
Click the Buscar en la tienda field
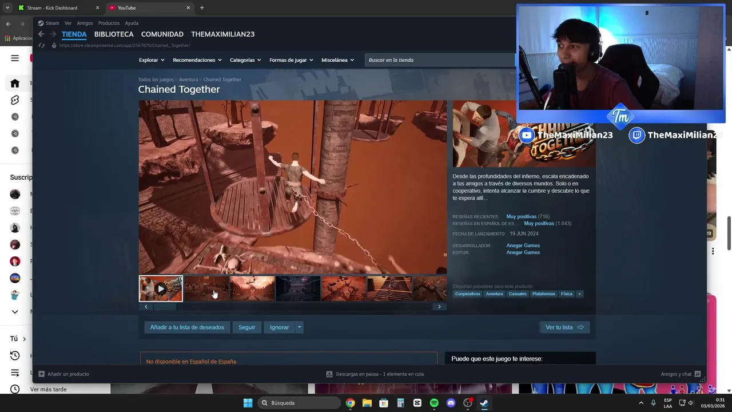(x=440, y=60)
